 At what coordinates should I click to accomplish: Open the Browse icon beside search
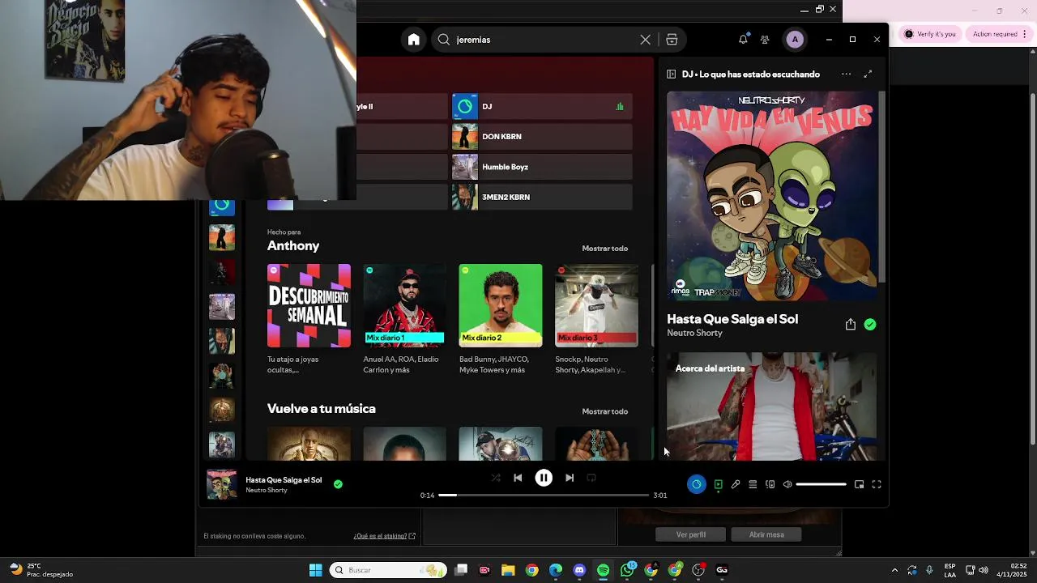672,40
